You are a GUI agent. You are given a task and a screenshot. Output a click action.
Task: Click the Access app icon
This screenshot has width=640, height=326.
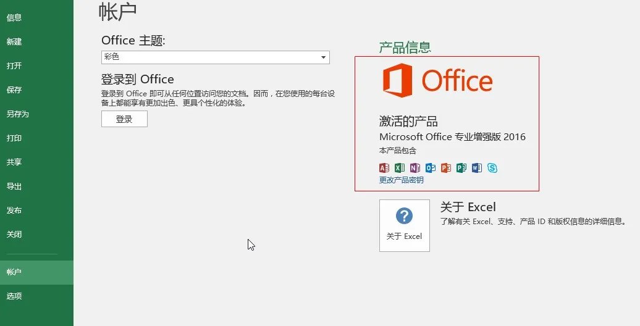[x=384, y=168]
